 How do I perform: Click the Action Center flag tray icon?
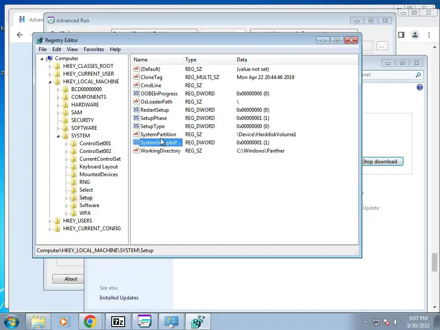click(386, 322)
